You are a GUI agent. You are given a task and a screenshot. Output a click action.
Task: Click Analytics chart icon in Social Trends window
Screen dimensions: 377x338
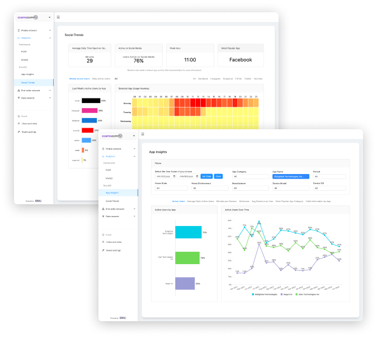point(19,37)
